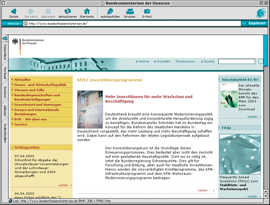Screen dimensions: 270x205
Task: Click the Schlagzeilen heading
Action: coord(27,147)
